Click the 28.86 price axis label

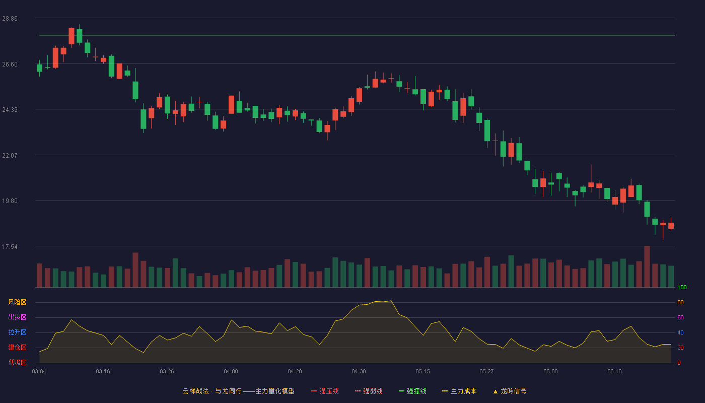10,18
